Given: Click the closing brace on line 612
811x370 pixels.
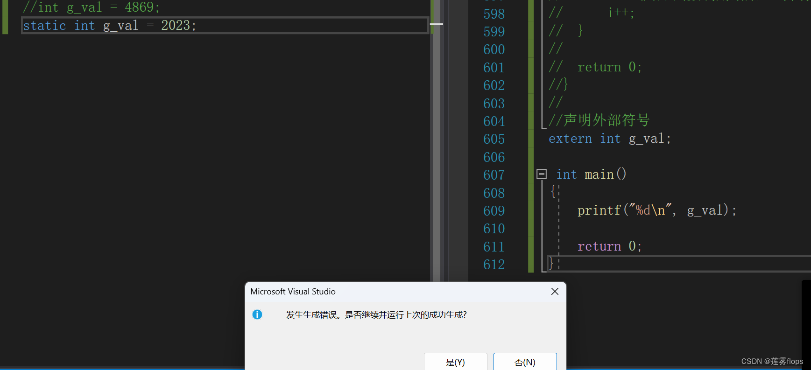Looking at the screenshot, I should coord(551,264).
